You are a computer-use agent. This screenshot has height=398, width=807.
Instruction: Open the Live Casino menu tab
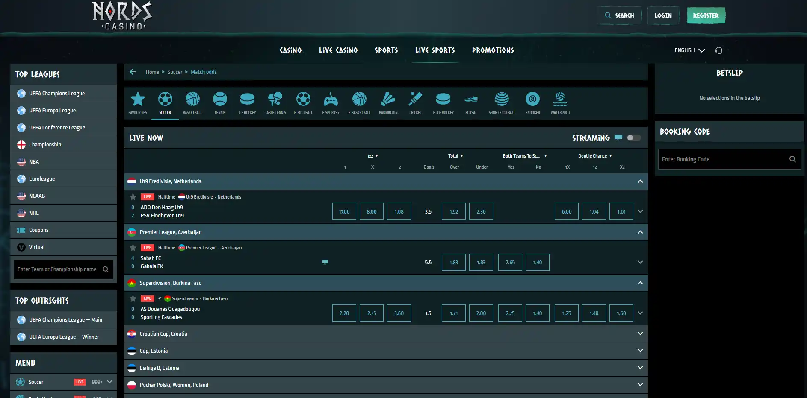[338, 50]
